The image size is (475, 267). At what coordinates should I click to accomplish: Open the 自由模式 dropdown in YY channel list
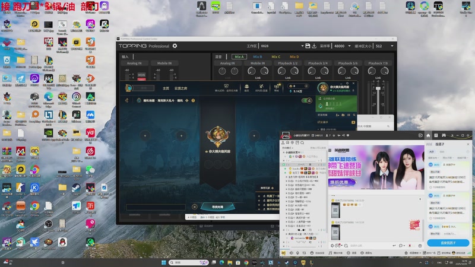(287, 148)
